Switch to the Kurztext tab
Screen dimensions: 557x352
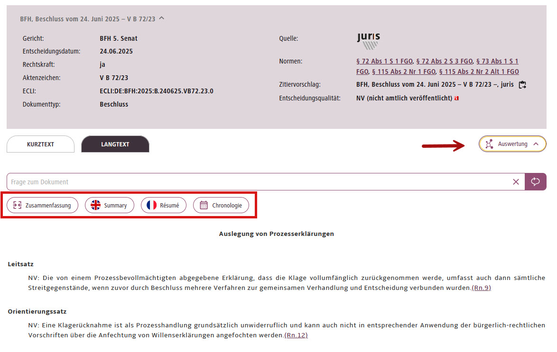40,144
